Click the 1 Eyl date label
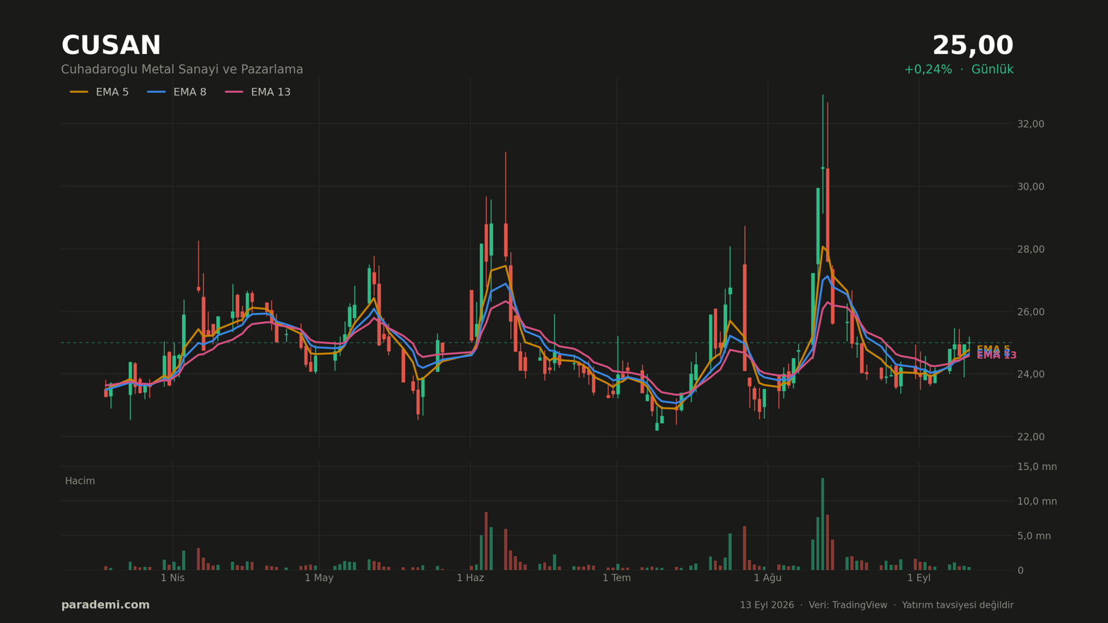Screen dimensions: 1108x623 919,578
